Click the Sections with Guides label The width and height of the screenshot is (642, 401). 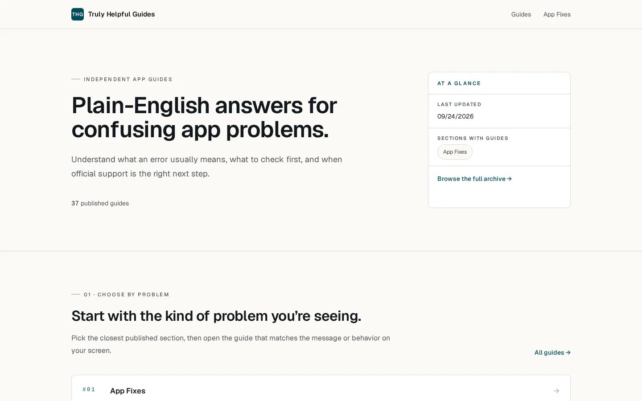tap(473, 138)
